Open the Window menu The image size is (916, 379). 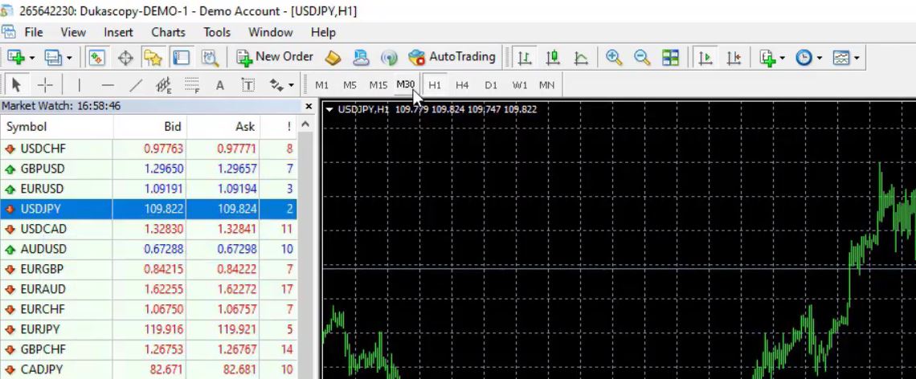(271, 32)
